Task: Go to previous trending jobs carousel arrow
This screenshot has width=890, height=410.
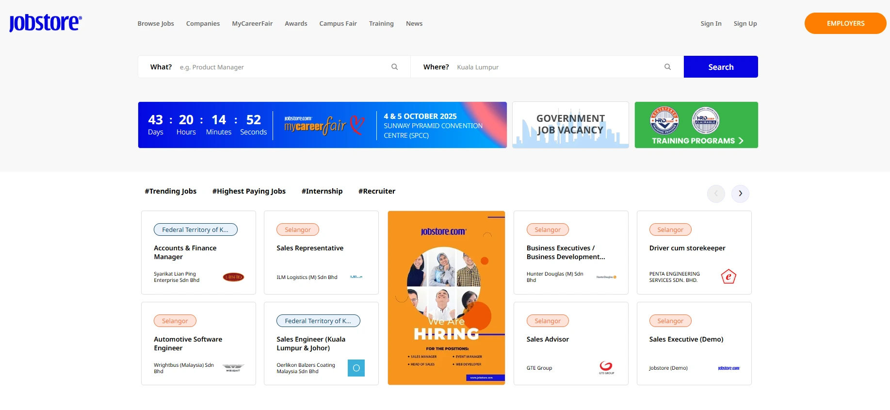Action: click(x=716, y=194)
